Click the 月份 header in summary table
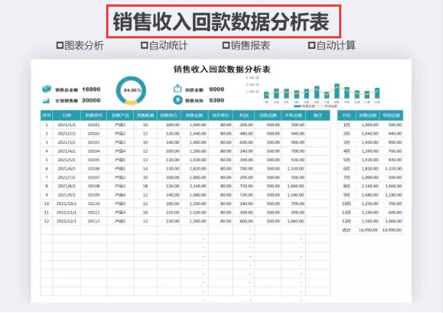The image size is (443, 313). (x=346, y=115)
